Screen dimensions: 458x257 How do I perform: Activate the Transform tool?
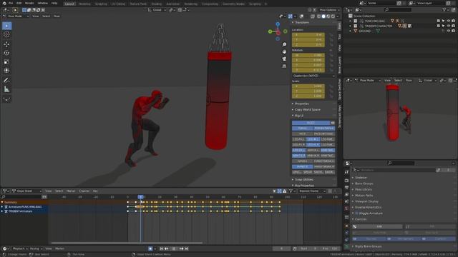pyautogui.click(x=6, y=71)
